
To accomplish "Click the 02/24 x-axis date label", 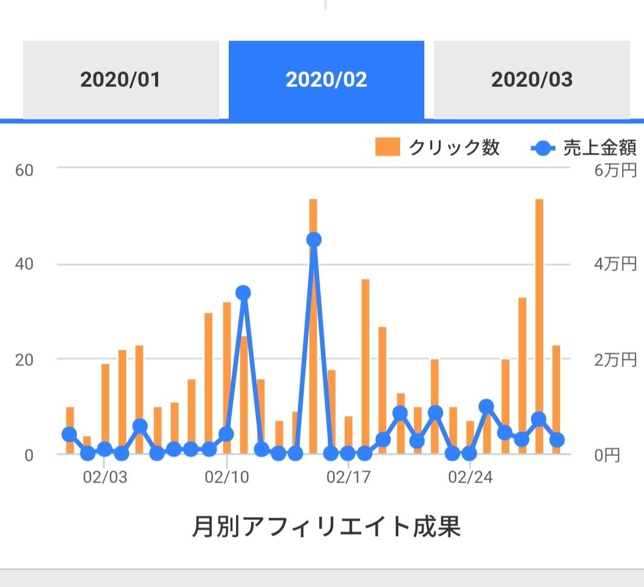I will coord(470,478).
